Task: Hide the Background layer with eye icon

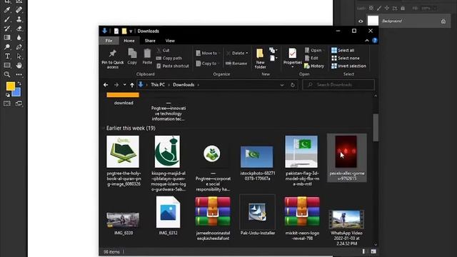Action: point(361,21)
